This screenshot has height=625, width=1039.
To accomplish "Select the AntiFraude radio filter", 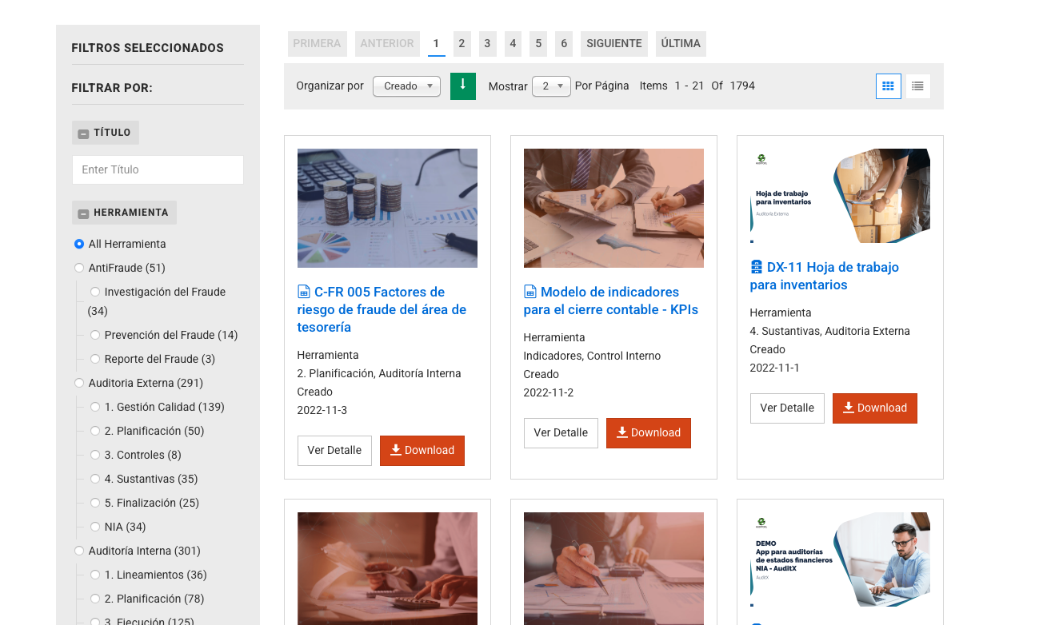I will point(79,269).
